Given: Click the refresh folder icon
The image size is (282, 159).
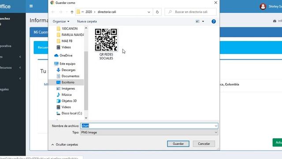Looking at the screenshot, I should [x=157, y=12].
